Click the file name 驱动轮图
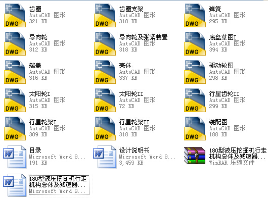Screen dimensions: 268x201 221,66
